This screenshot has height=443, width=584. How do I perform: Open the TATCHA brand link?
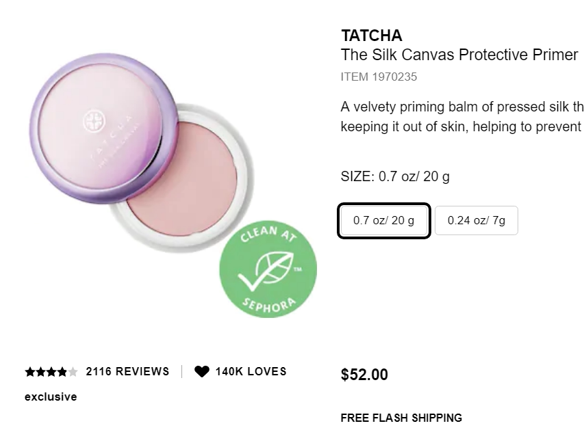372,36
